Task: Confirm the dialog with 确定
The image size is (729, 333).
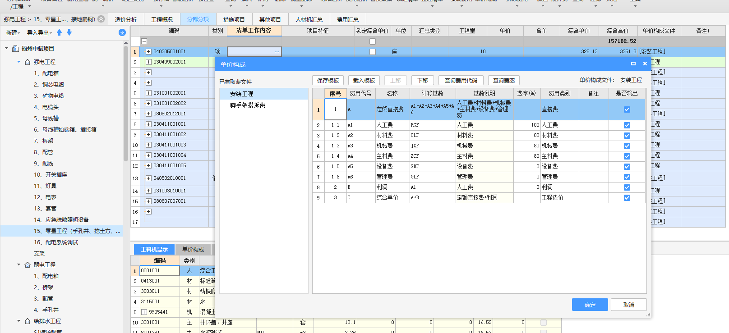Action: (590, 305)
